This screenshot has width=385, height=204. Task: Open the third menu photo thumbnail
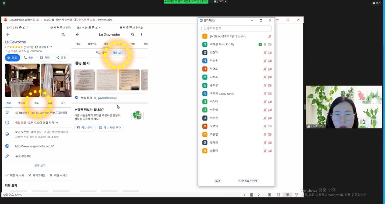click(x=129, y=80)
